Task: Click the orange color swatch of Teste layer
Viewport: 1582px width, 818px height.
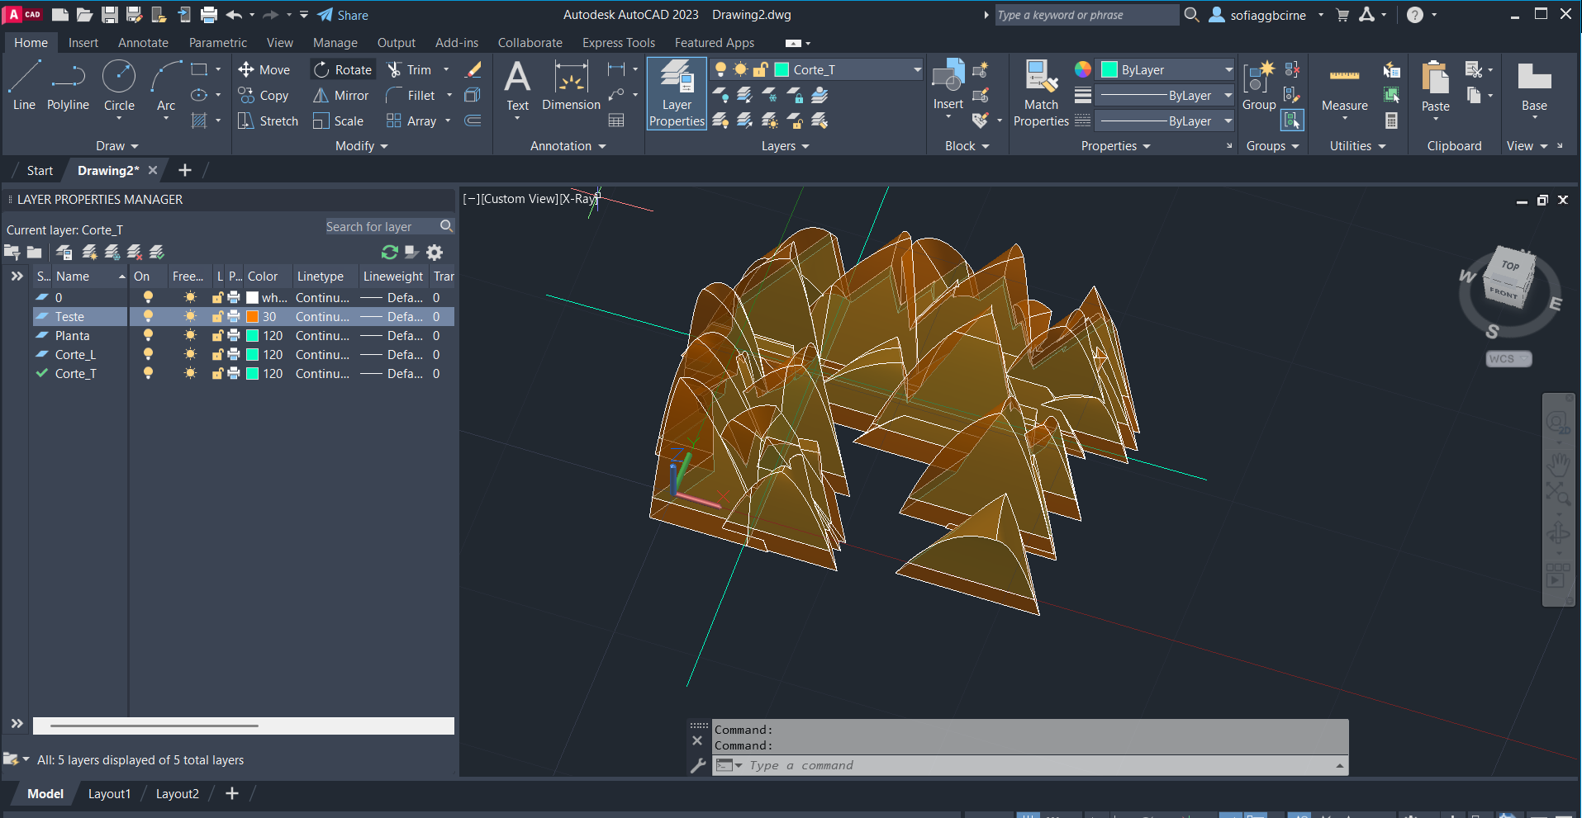Action: (x=253, y=317)
